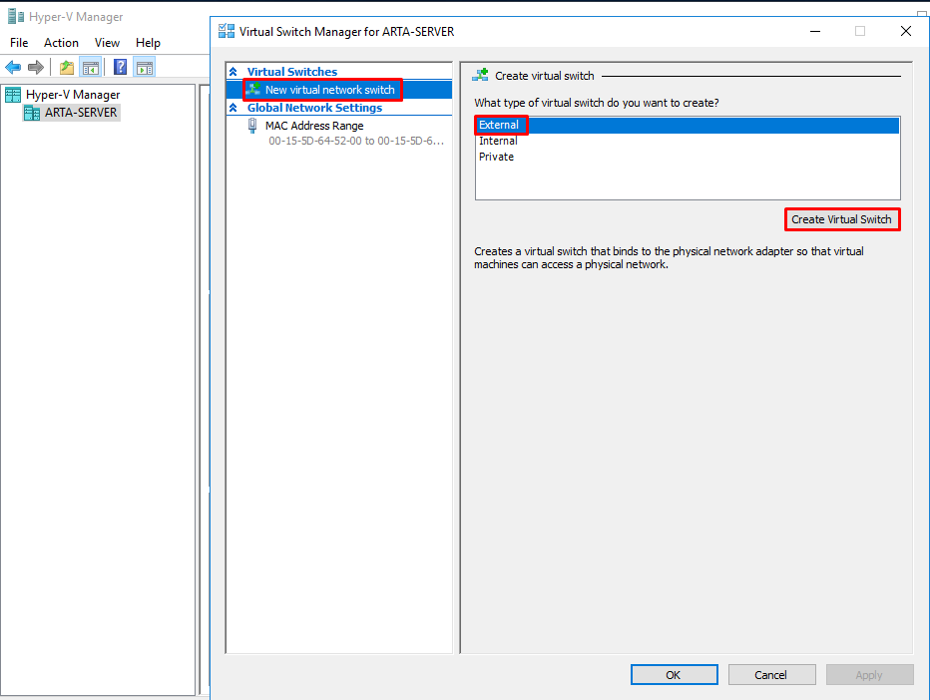The height and width of the screenshot is (700, 930).
Task: Toggle the Show/Hide Console Tree toolbar icon
Action: 91,68
